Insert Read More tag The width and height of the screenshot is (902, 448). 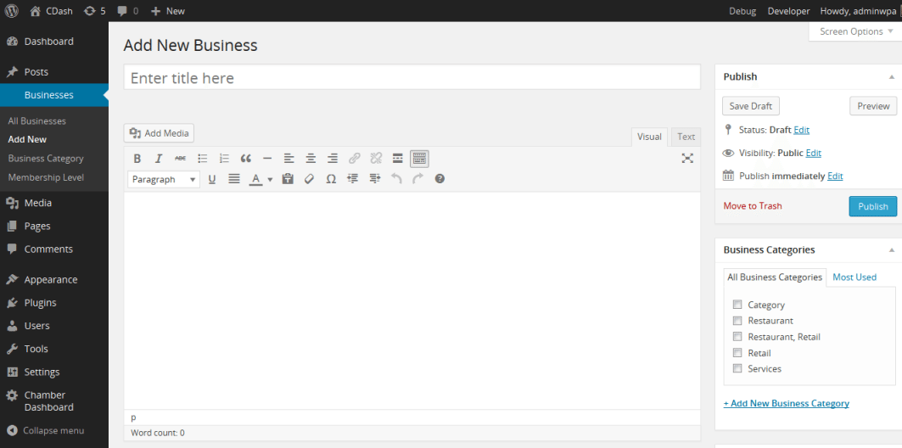point(397,159)
